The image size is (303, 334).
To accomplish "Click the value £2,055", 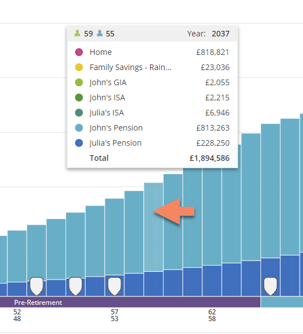I will coord(217,82).
